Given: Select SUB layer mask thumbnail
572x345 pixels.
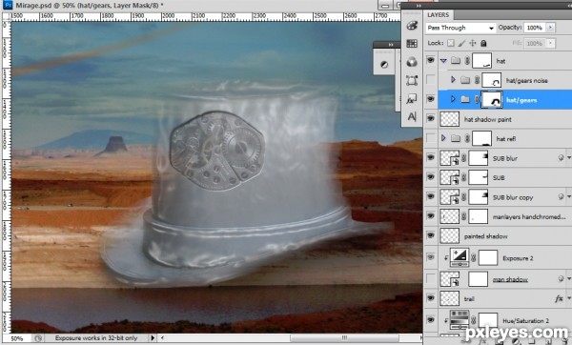Looking at the screenshot, I should (x=479, y=177).
